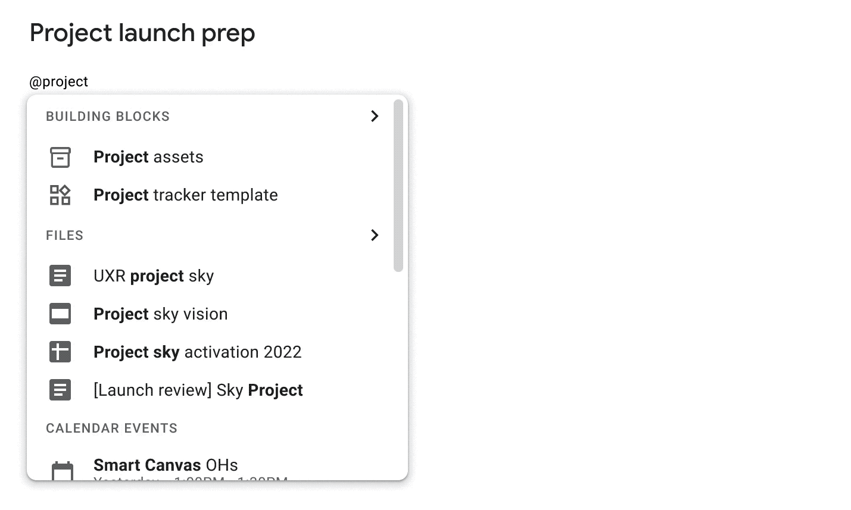The image size is (851, 510).
Task: Select Project sky vision file
Action: pos(213,314)
